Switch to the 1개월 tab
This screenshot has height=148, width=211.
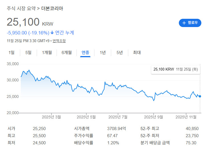click(x=47, y=52)
